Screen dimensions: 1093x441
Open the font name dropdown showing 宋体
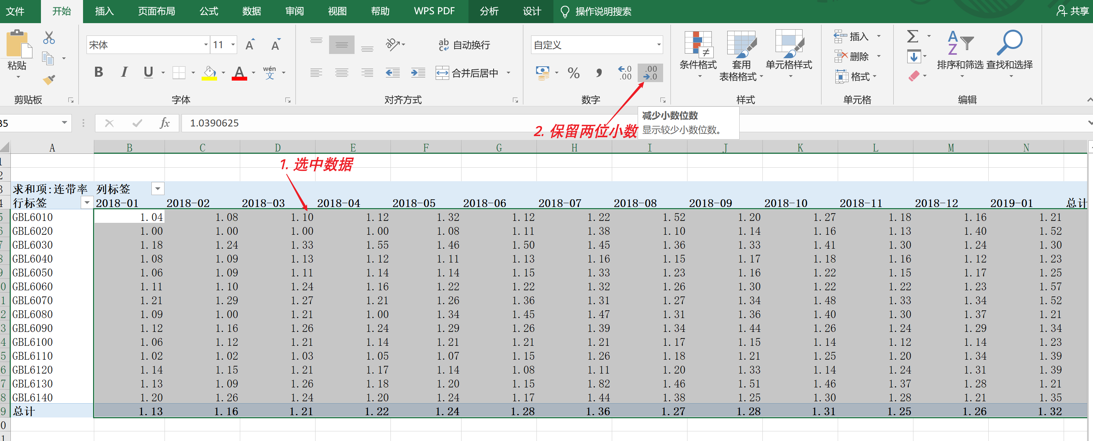206,45
